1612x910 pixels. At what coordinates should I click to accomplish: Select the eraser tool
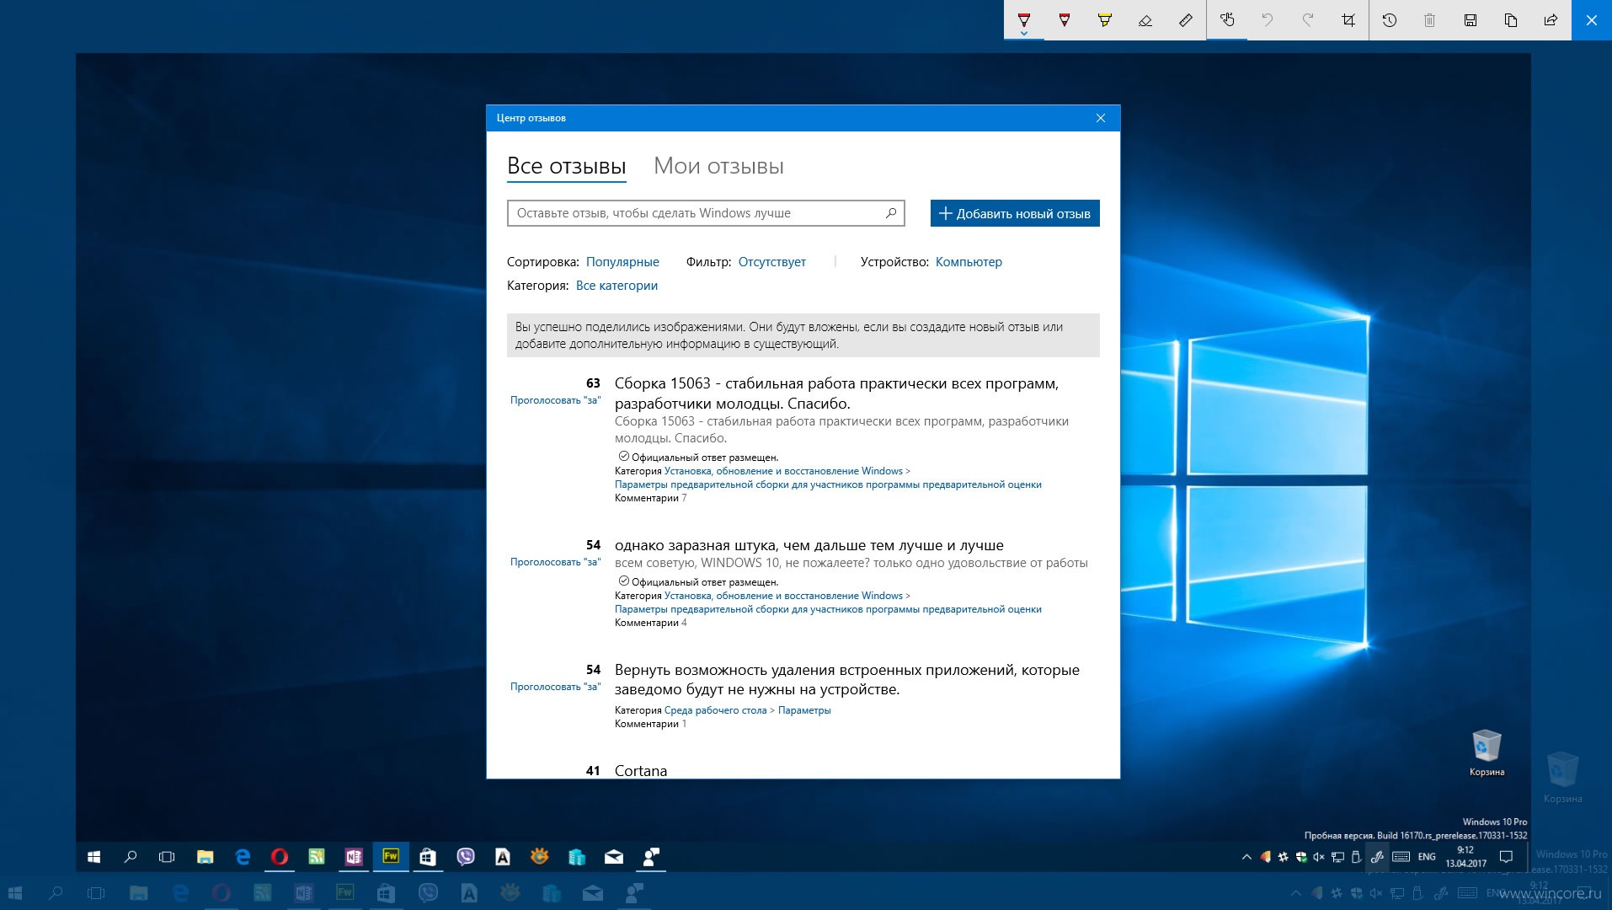click(x=1145, y=20)
